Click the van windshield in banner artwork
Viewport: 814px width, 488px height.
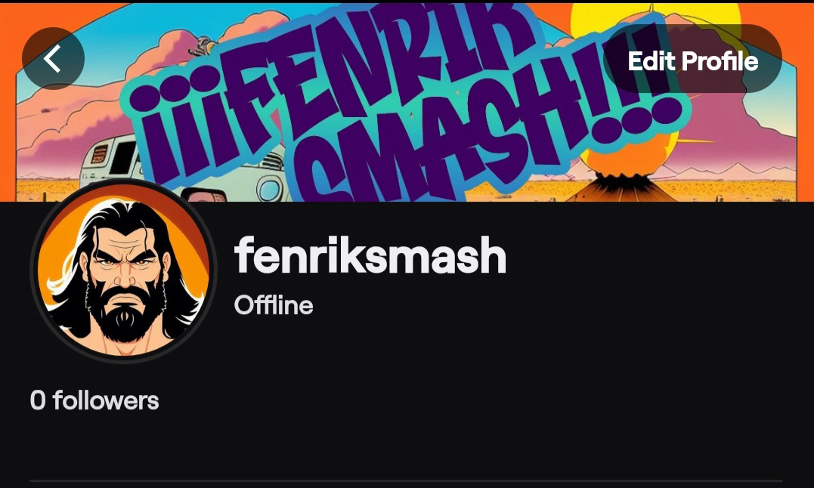tap(122, 158)
